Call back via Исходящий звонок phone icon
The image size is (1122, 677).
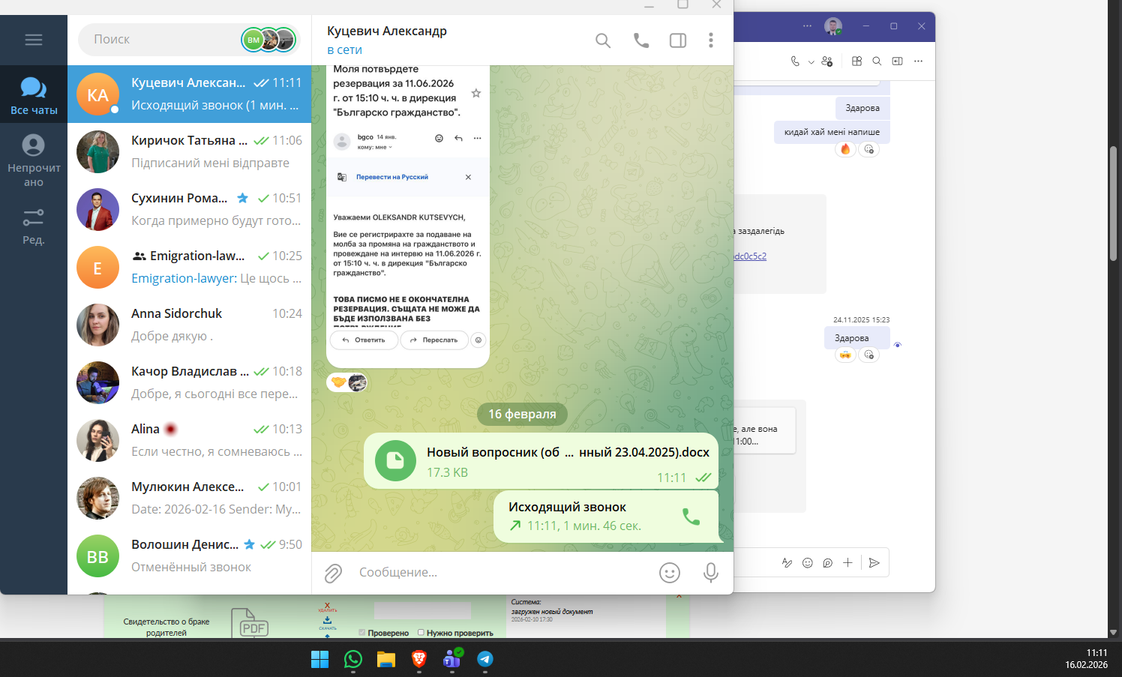click(x=691, y=517)
